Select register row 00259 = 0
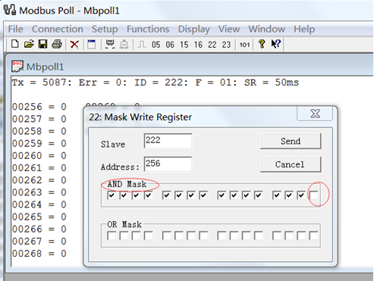Image resolution: width=374 pixels, height=281 pixels. point(39,143)
